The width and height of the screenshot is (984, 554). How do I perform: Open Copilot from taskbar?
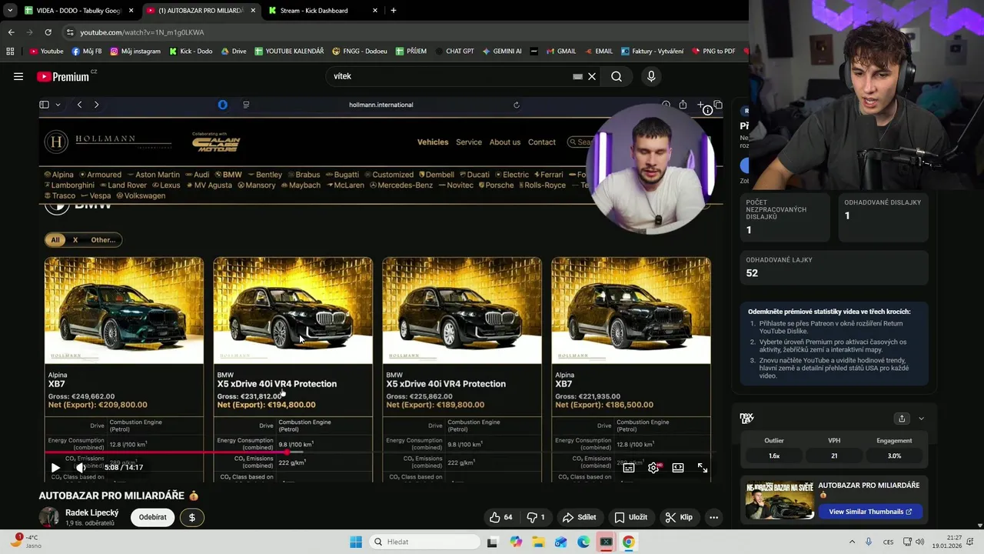click(515, 542)
